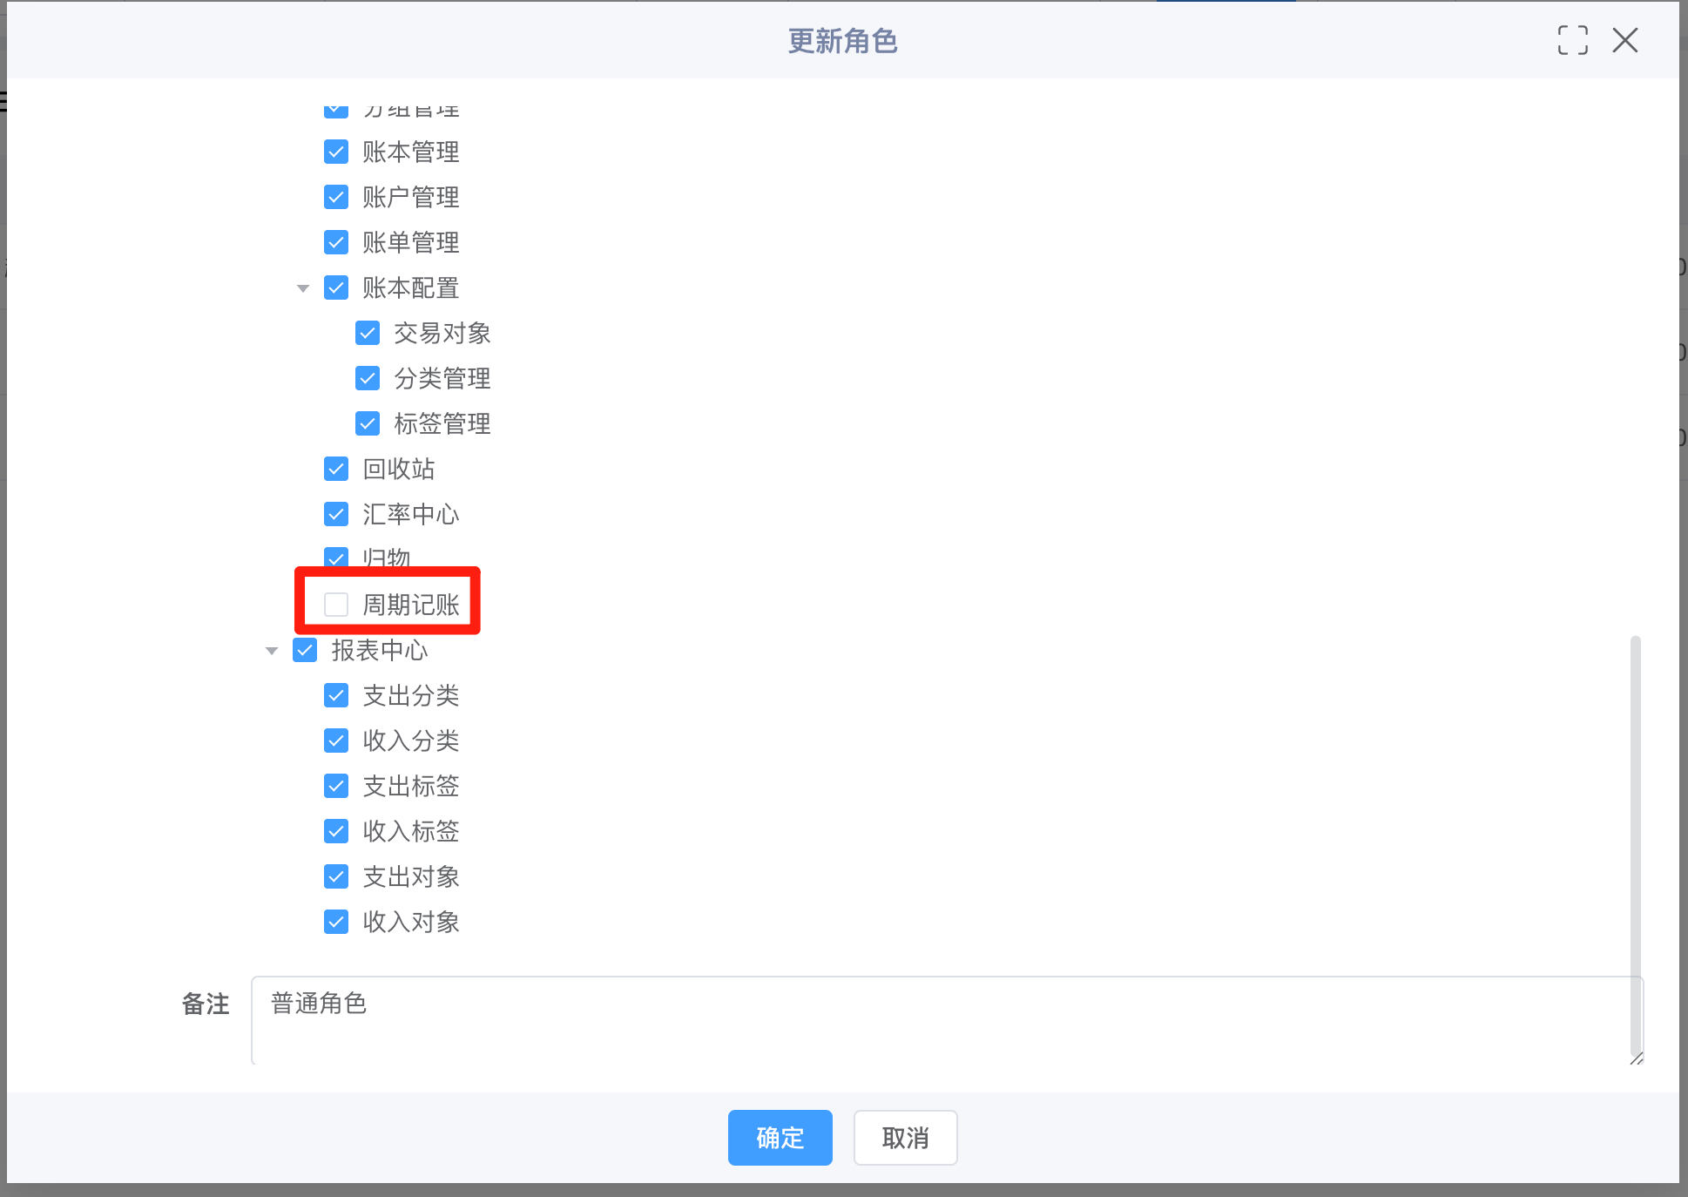Close the 更新角色 dialog with X icon

click(1624, 40)
